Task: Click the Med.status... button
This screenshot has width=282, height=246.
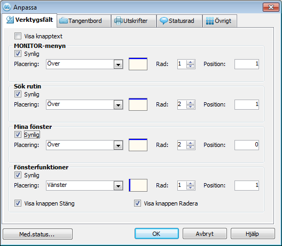Action: tap(37, 234)
